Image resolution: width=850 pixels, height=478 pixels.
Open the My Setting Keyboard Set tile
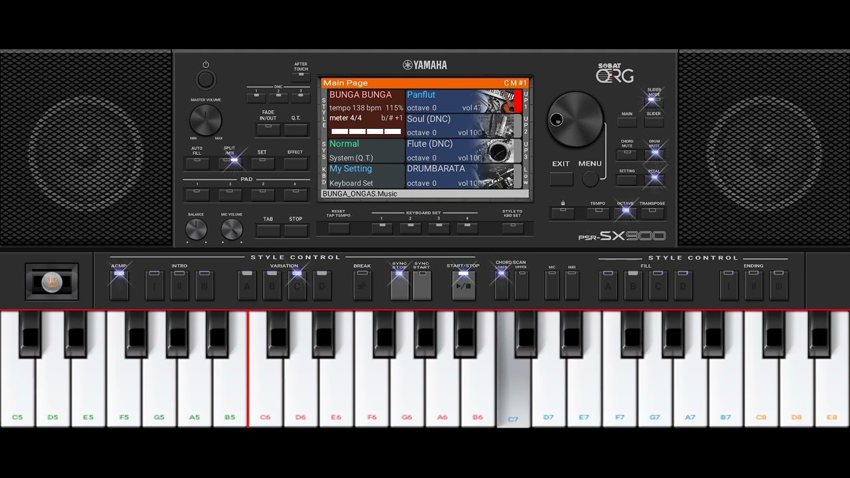click(367, 176)
